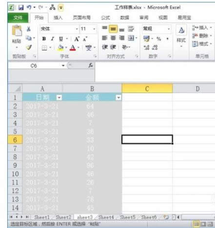Screen dimensions: 215x228
Task: Click the Increase Indent icon
Action: coord(113,47)
